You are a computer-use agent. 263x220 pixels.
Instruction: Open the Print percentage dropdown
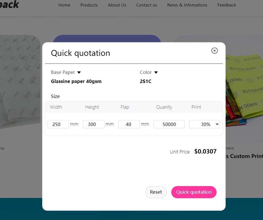pyautogui.click(x=204, y=124)
